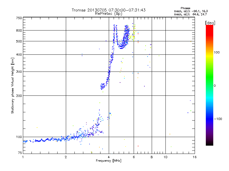Click colorbar tick label '0'

click(x=215, y=86)
